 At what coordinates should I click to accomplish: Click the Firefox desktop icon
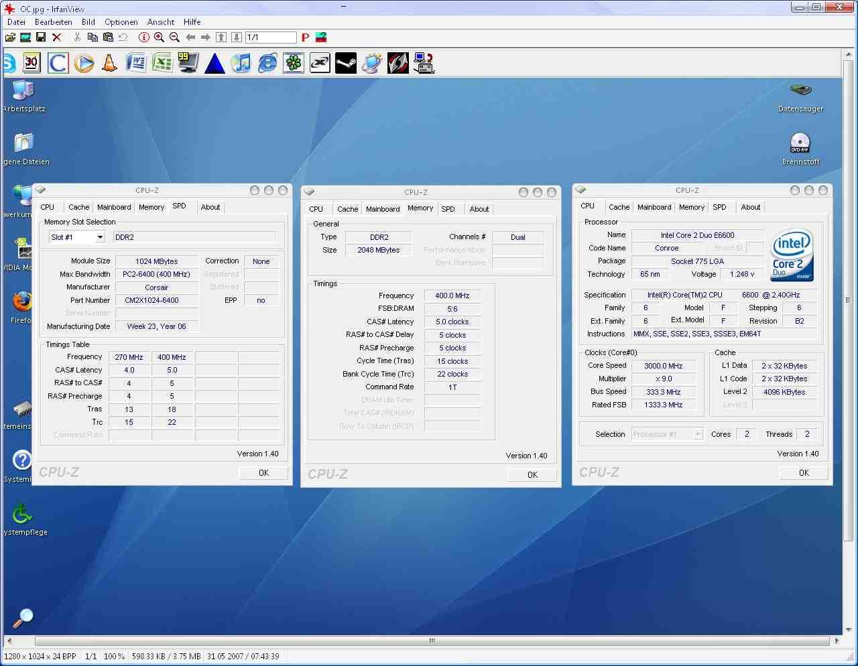(21, 308)
